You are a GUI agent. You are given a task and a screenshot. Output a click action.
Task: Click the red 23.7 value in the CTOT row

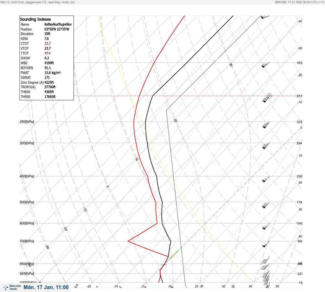tap(48, 43)
